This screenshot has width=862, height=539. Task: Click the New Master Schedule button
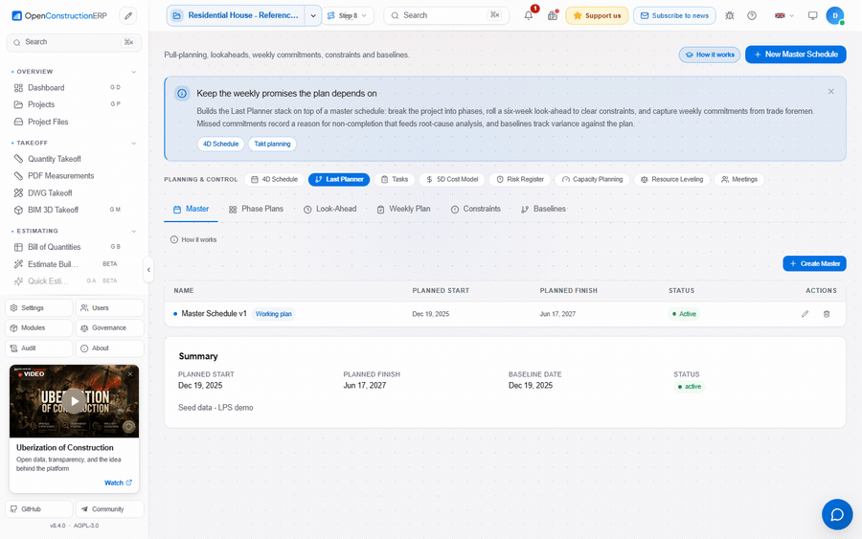click(796, 55)
